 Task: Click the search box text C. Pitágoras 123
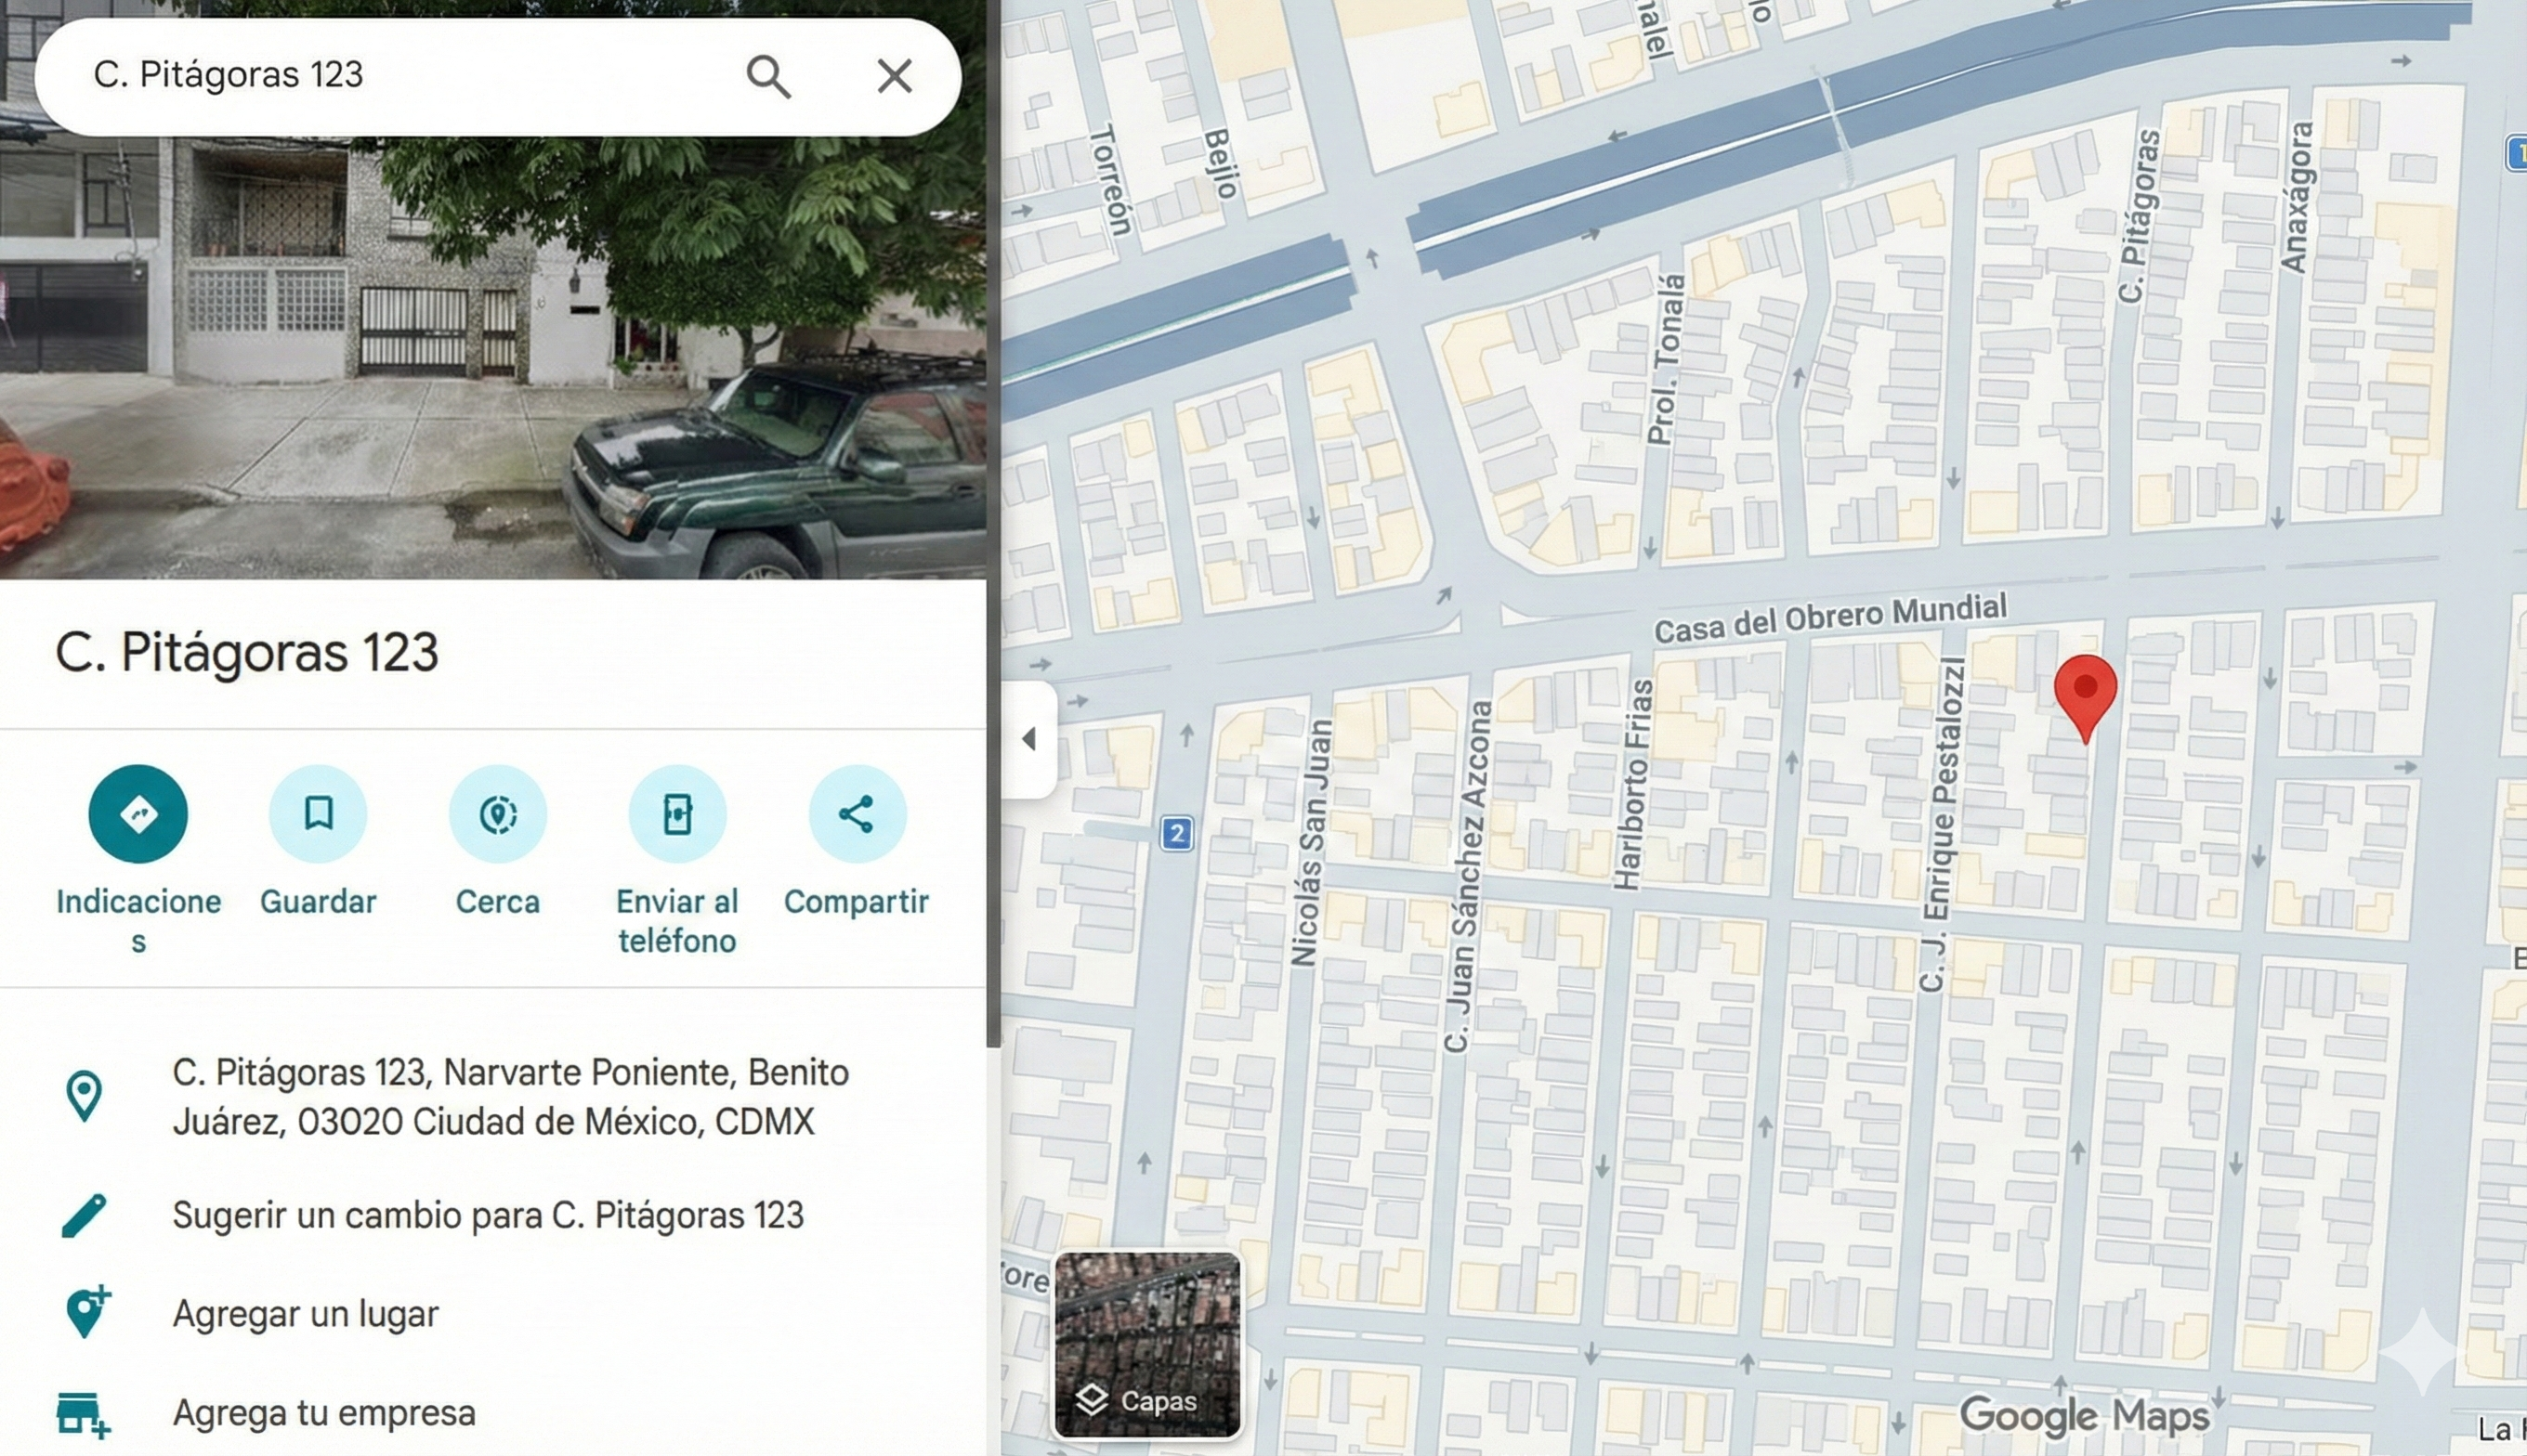point(229,75)
